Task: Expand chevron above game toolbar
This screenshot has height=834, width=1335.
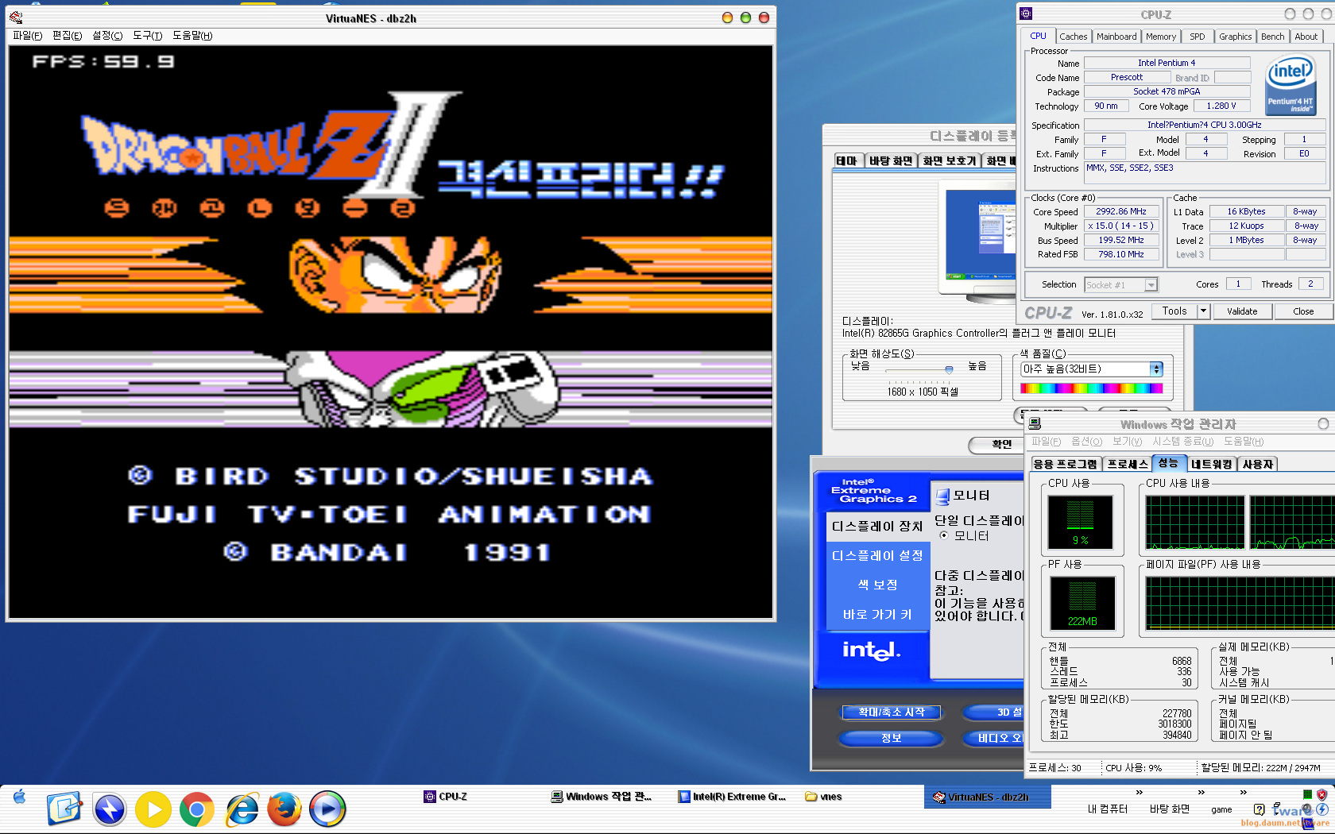Action: pos(1244,793)
